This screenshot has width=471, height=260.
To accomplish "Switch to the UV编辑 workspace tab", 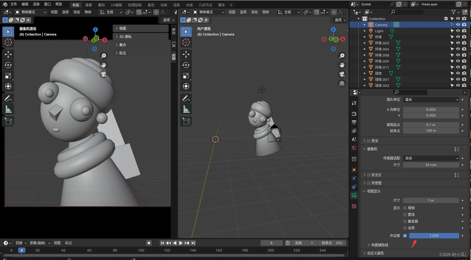I will pyautogui.click(x=116, y=5).
